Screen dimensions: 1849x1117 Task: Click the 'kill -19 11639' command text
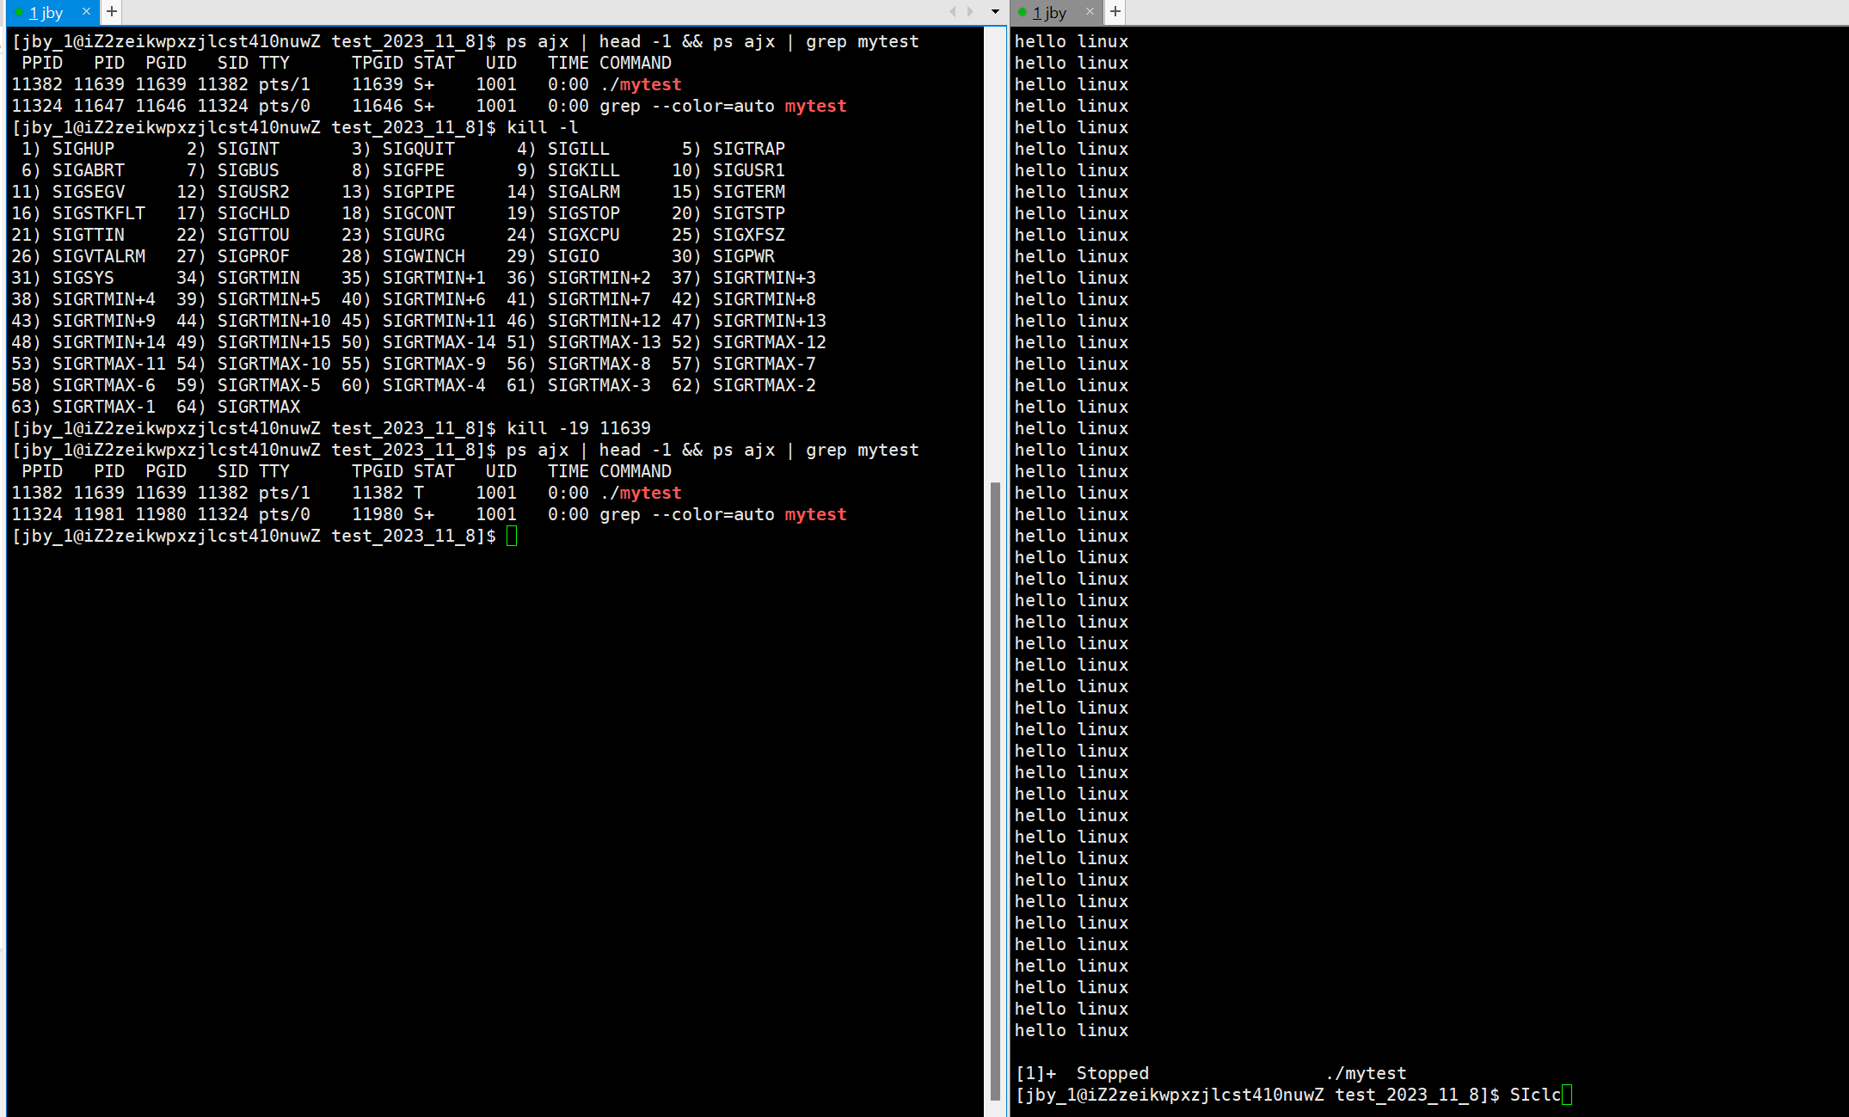[x=579, y=428]
